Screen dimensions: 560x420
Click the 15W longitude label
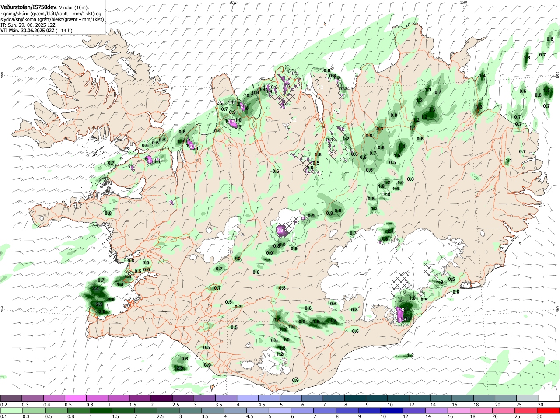point(464,2)
